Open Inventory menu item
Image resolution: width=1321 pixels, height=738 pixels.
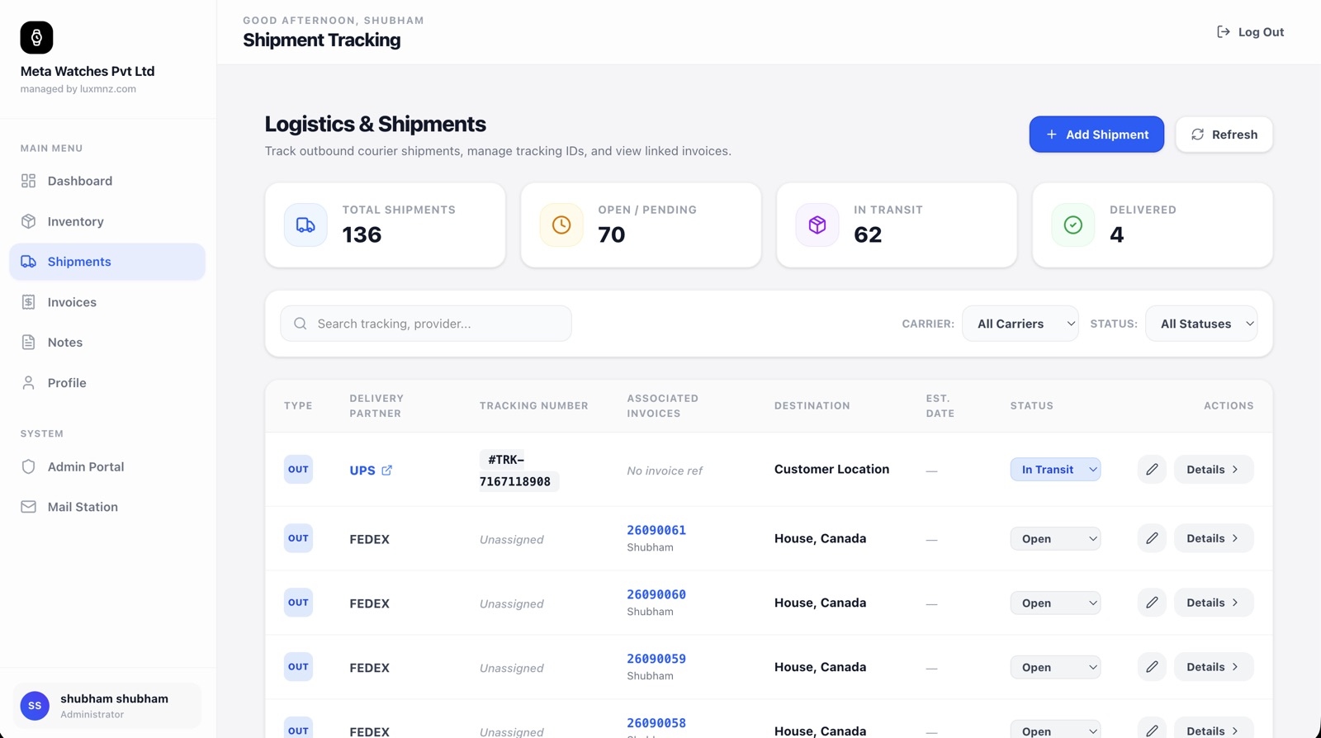point(107,221)
